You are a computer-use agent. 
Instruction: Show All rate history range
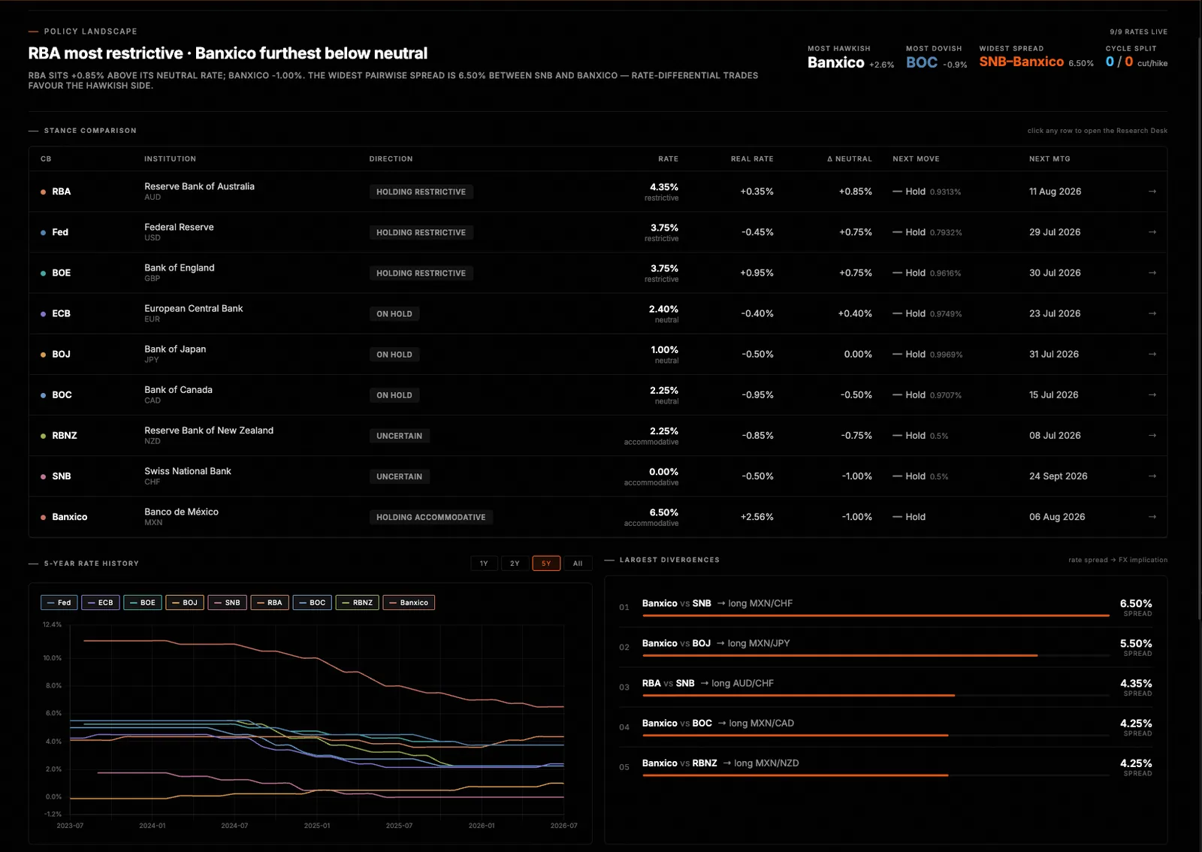(x=578, y=563)
